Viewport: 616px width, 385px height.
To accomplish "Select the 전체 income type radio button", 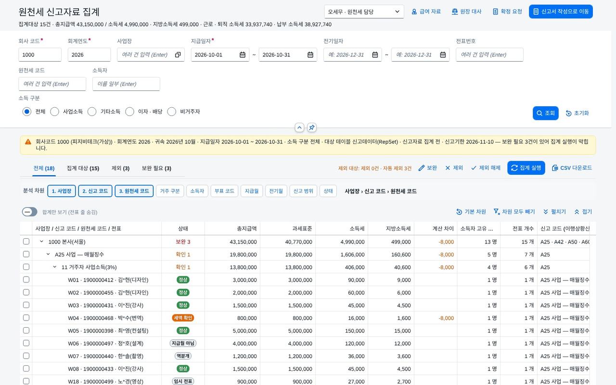I will click(27, 112).
